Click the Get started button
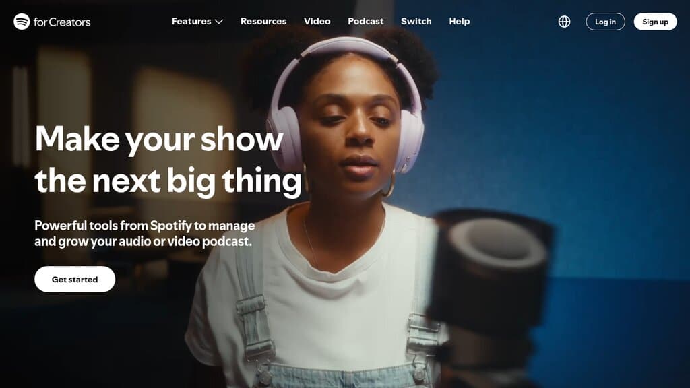Screen dimensions: 690x388 tap(75, 280)
